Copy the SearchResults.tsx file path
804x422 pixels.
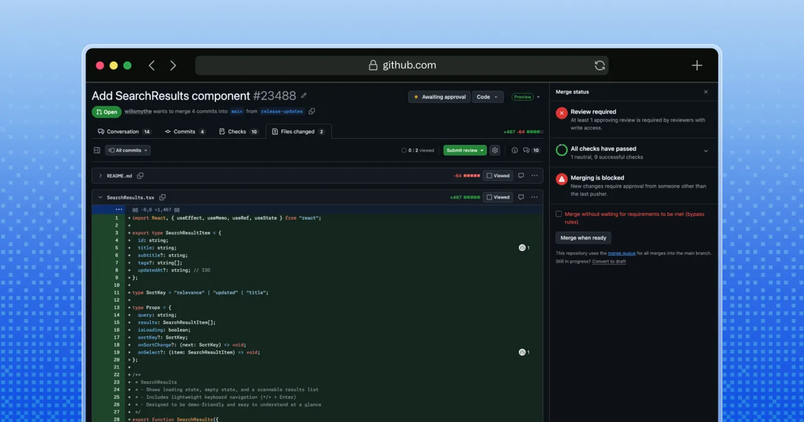[x=162, y=197]
